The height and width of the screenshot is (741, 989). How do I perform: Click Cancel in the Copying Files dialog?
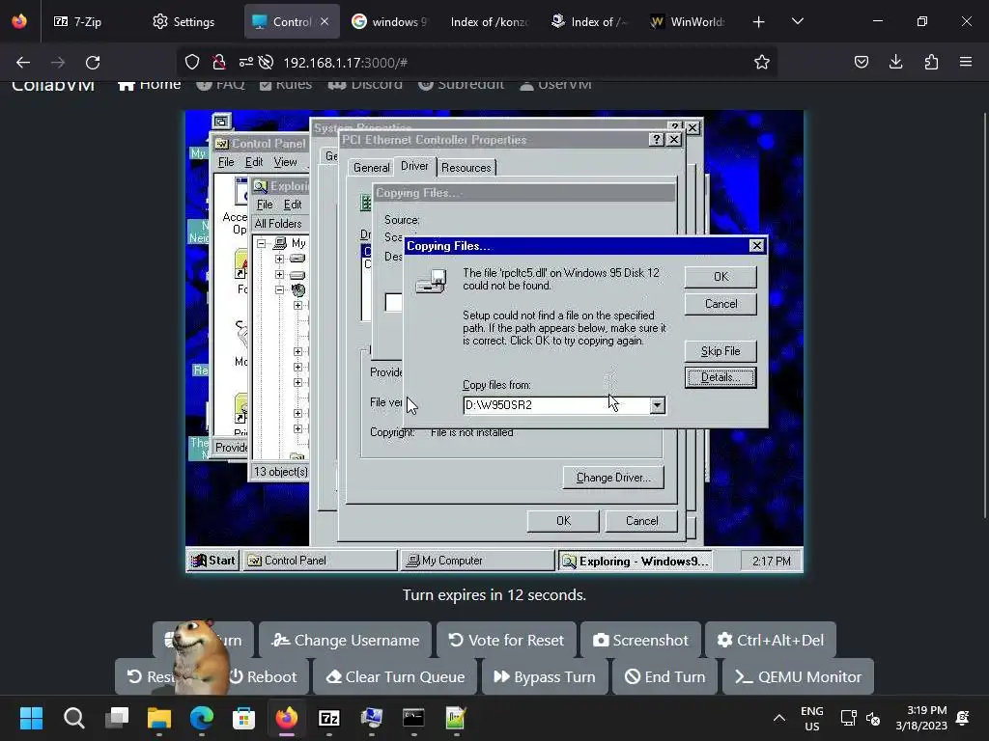tap(721, 304)
